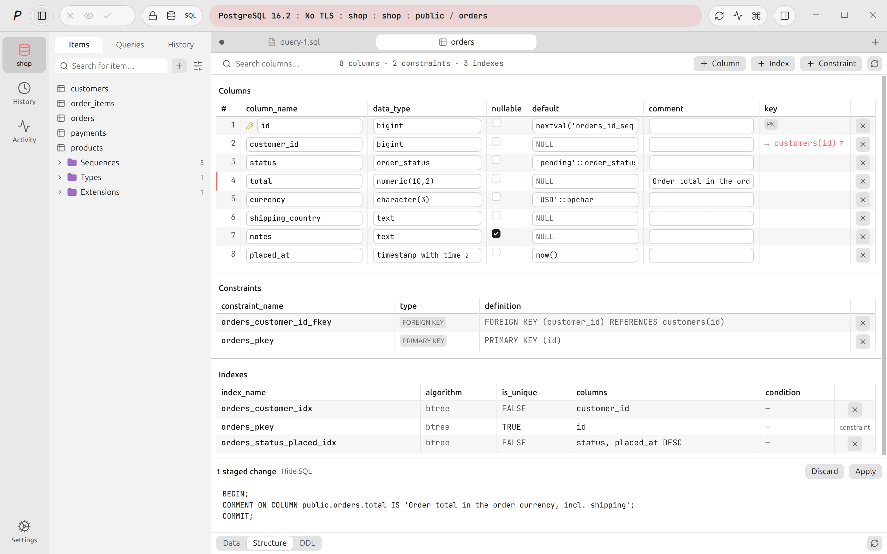
Task: Toggle nullable for the id column
Action: pyautogui.click(x=496, y=123)
